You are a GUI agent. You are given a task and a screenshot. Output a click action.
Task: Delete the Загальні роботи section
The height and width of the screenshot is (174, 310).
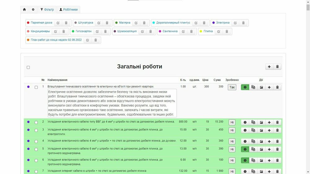pos(277,67)
